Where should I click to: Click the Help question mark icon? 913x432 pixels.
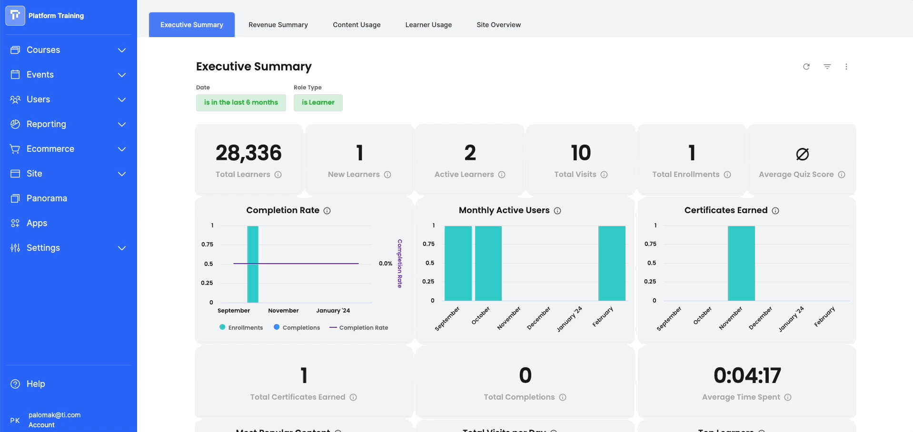15,384
